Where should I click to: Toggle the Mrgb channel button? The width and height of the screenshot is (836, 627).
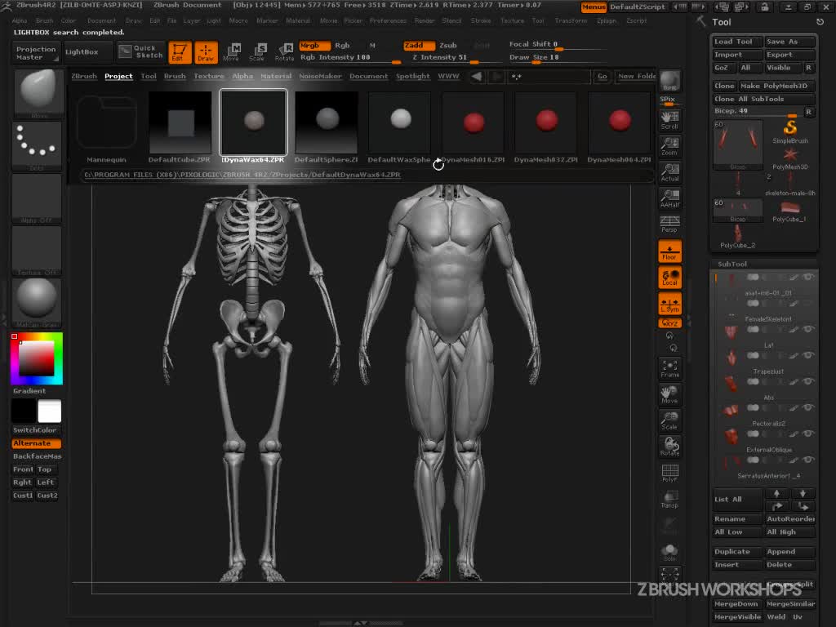click(x=314, y=46)
